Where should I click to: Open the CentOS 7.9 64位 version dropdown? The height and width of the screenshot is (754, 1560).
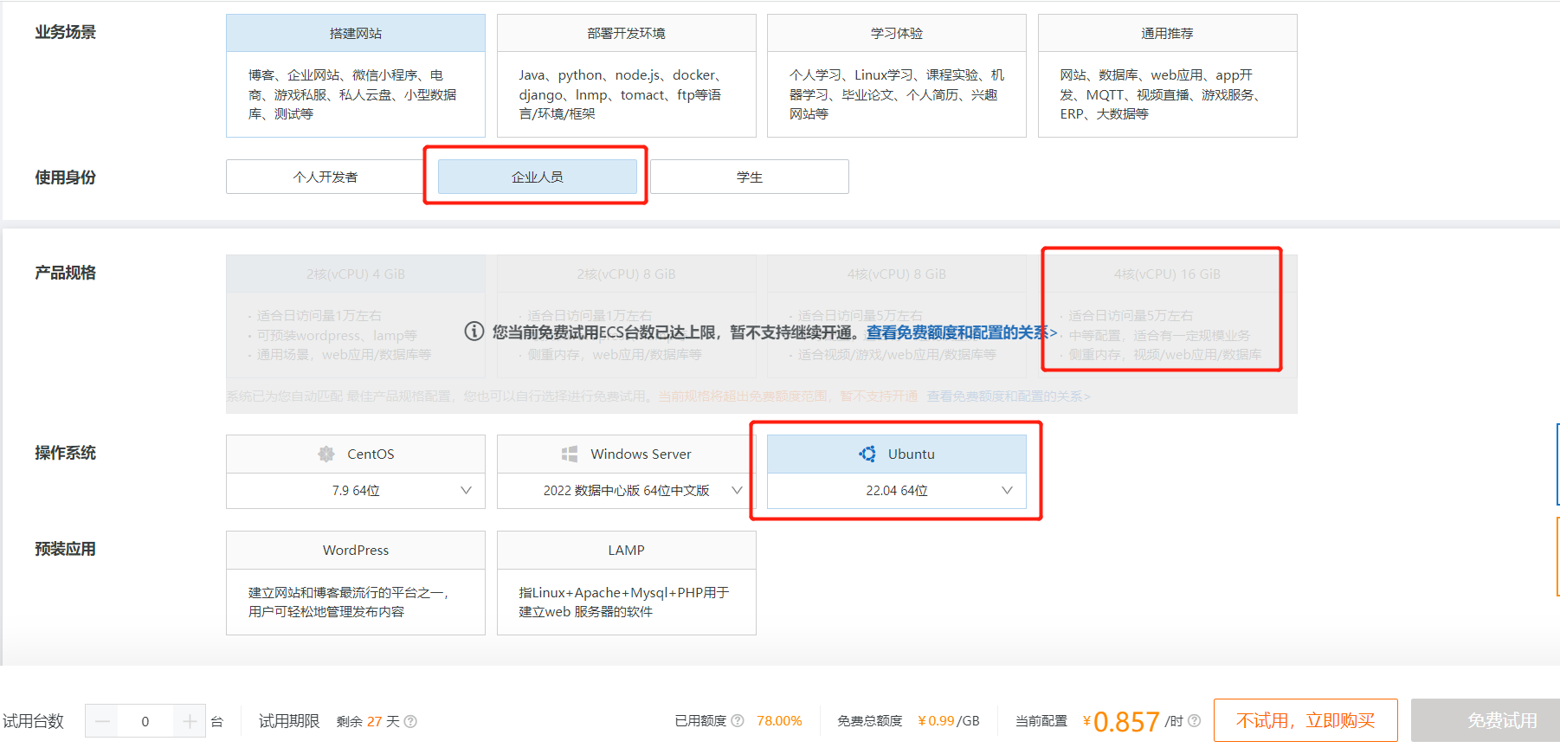(x=356, y=491)
